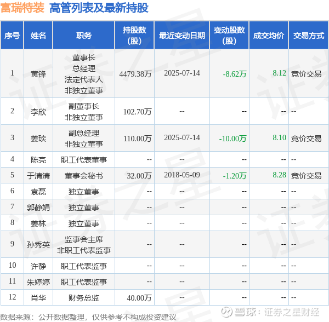The image size is (329, 322).
Task: Click the position 董事长 for 黄锋
Action: (84, 58)
